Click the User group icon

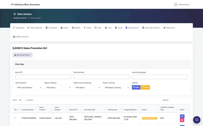[106, 28]
